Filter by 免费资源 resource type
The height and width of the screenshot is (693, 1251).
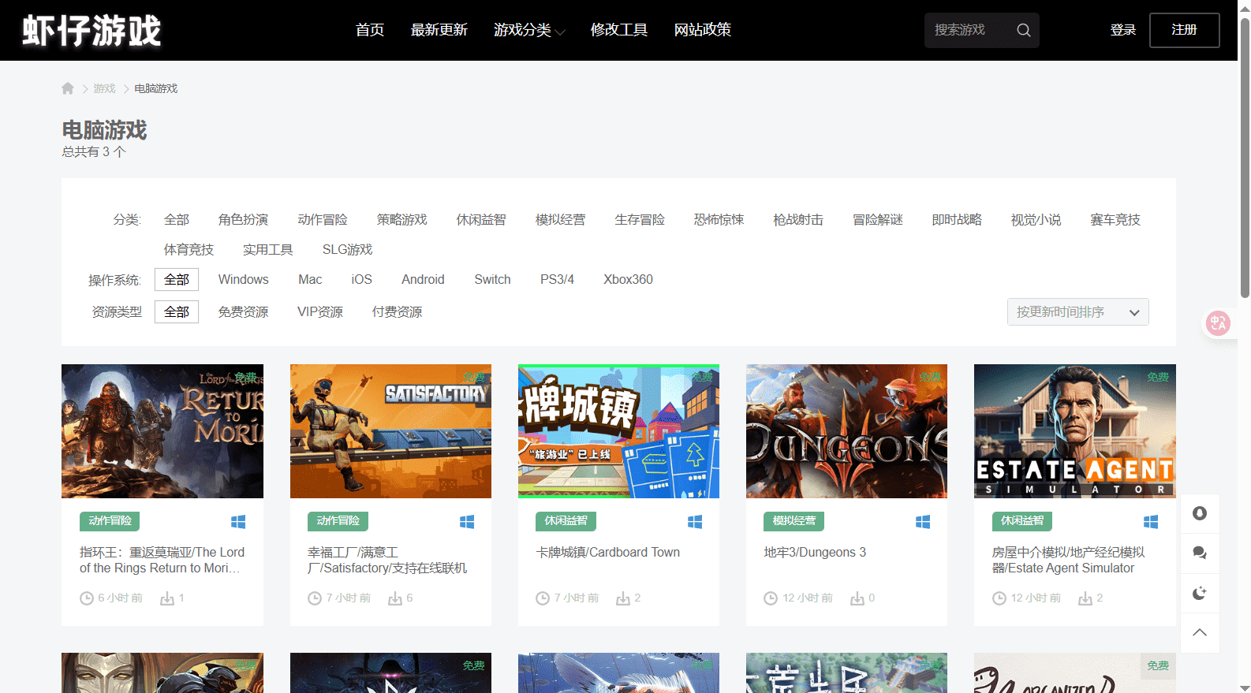click(244, 312)
